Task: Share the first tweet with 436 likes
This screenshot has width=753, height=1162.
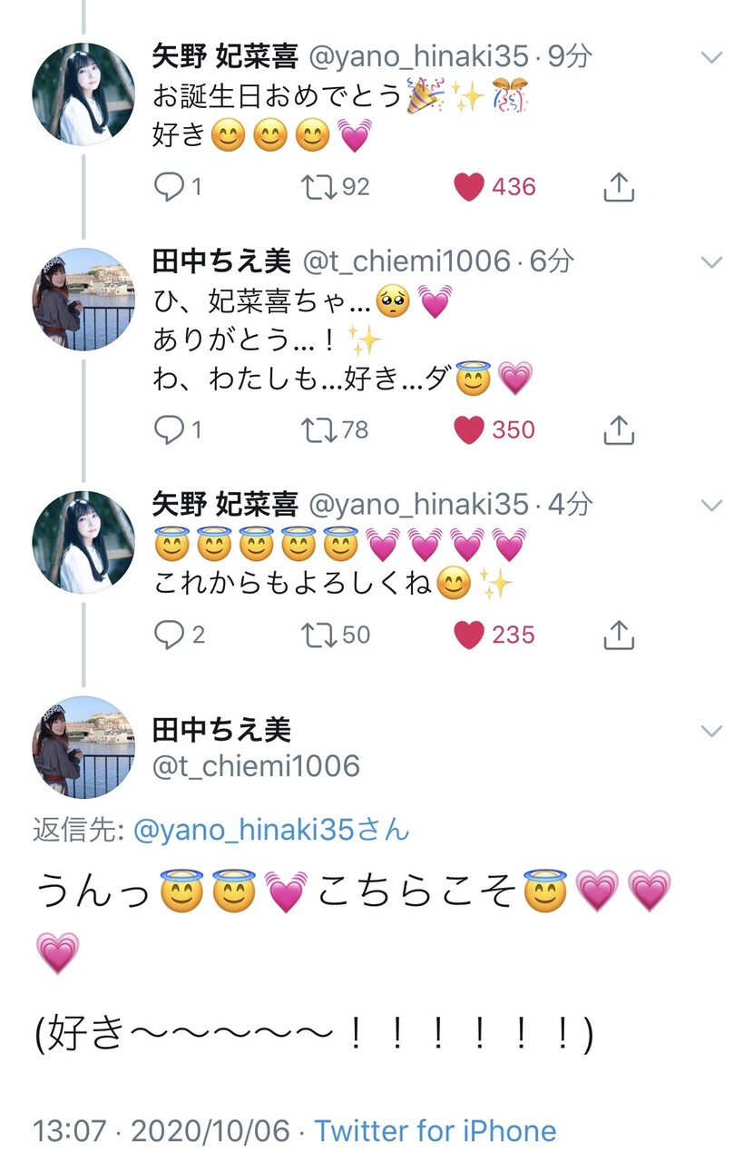Action: pyautogui.click(x=619, y=186)
